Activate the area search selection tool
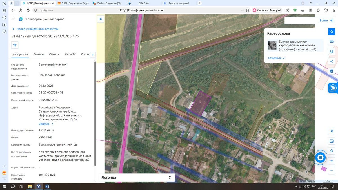 (x=332, y=52)
